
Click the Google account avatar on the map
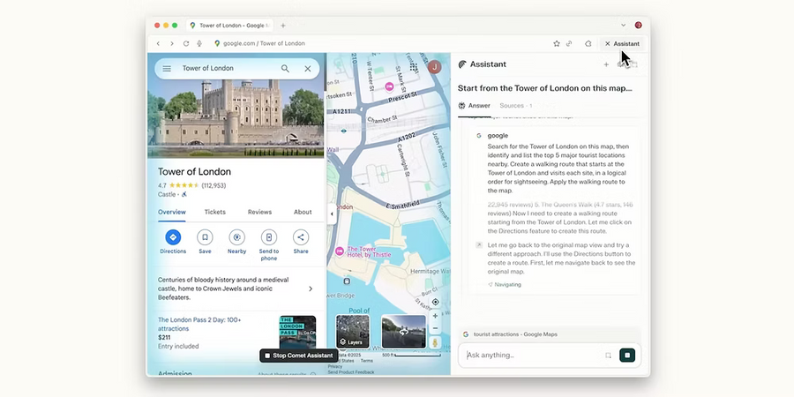click(434, 67)
